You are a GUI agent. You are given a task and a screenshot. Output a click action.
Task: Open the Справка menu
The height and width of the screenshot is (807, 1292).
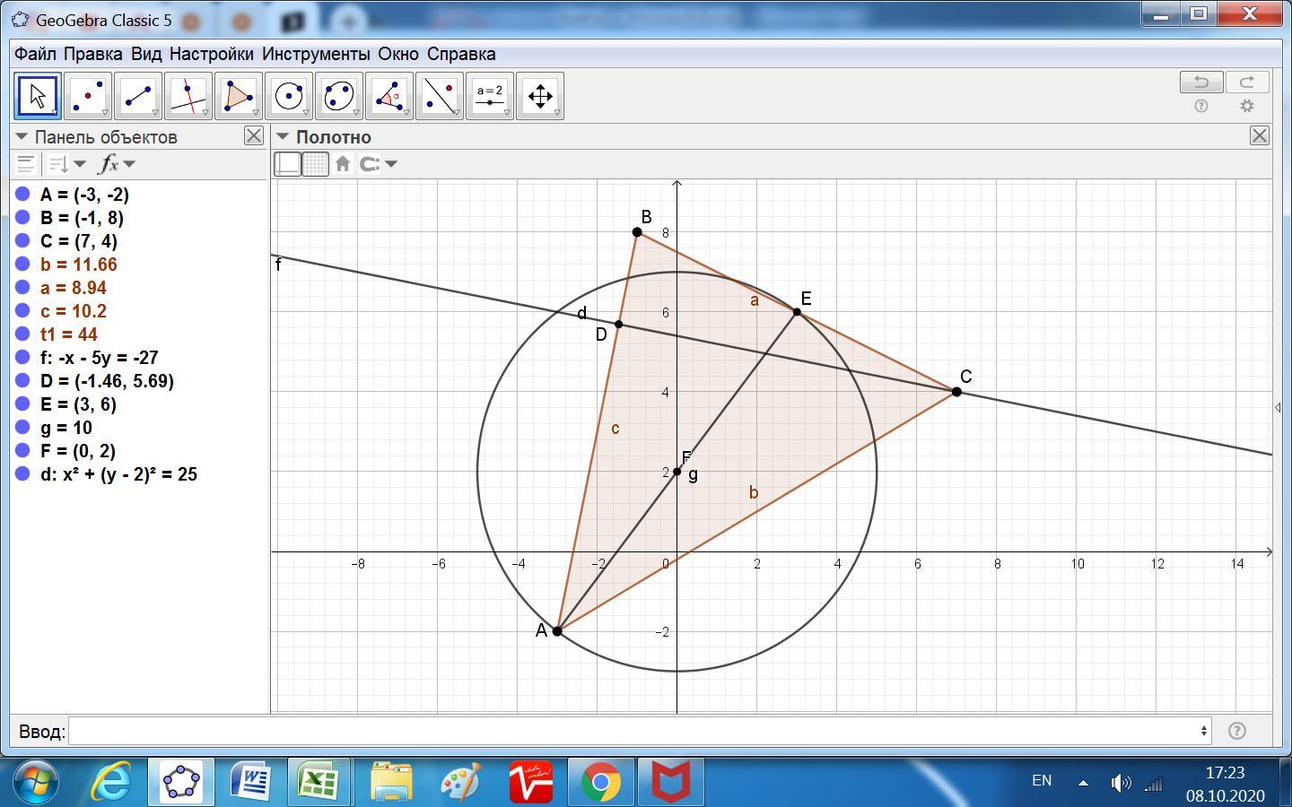pos(461,54)
